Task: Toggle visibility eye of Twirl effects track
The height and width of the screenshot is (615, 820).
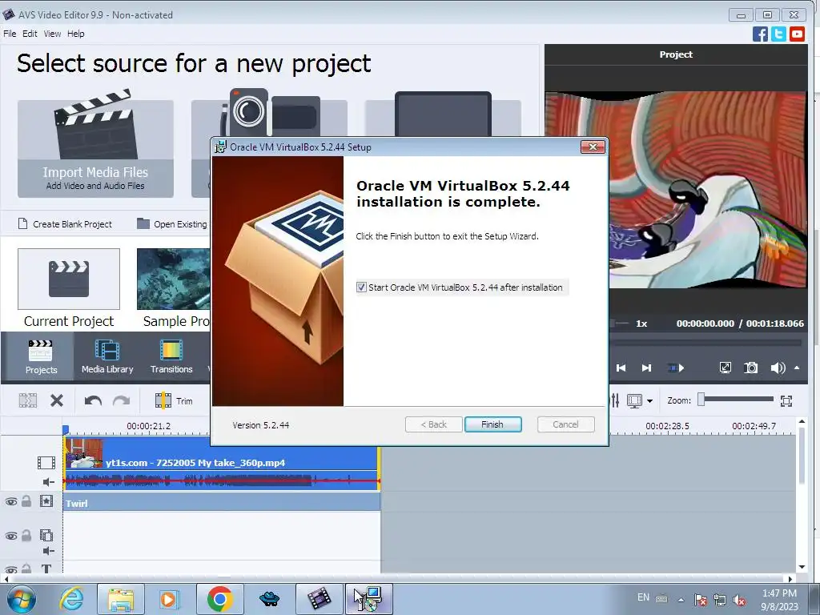Action: pyautogui.click(x=11, y=502)
